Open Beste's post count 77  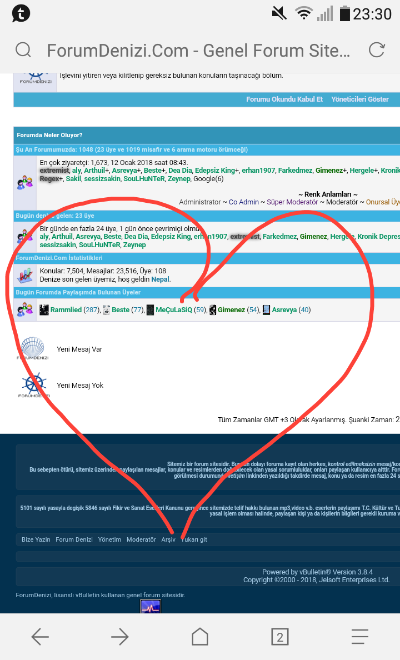tap(137, 310)
